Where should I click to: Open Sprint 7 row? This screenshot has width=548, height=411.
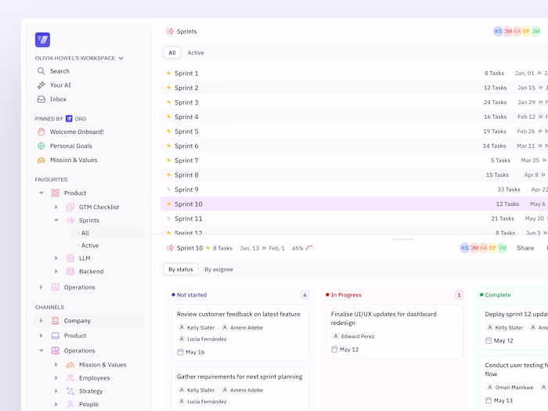tap(354, 160)
